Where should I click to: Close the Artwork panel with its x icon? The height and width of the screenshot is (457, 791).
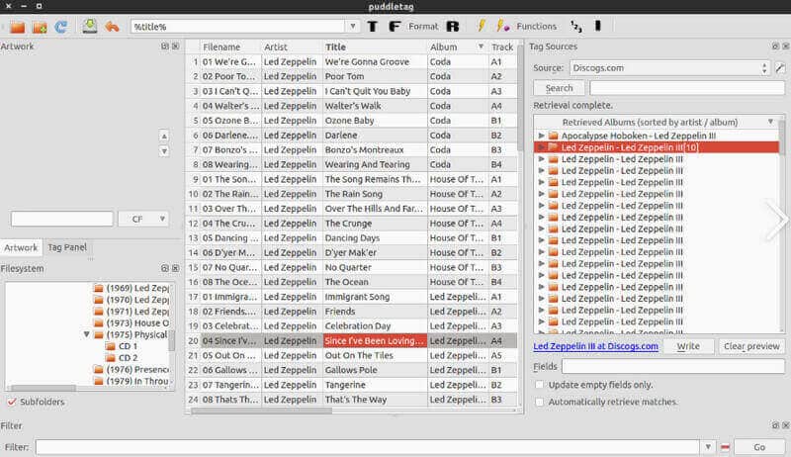175,46
